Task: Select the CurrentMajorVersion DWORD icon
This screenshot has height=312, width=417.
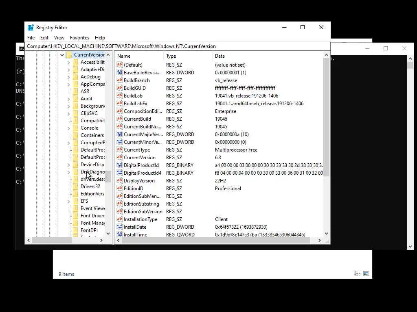Action: (120, 134)
